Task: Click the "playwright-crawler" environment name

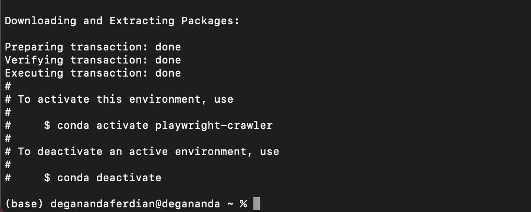Action: click(214, 126)
